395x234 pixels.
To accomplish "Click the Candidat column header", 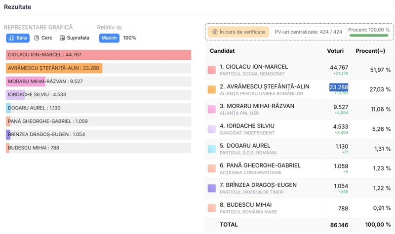I will click(222, 51).
